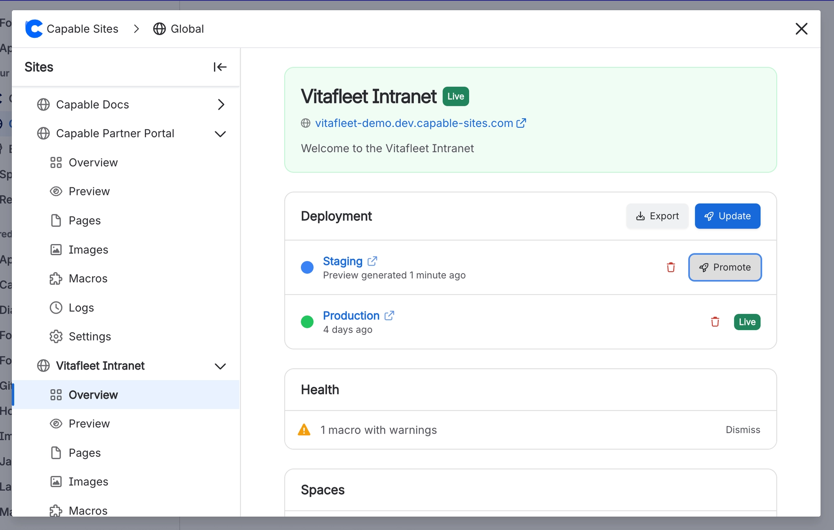The height and width of the screenshot is (530, 834).
Task: Click Capable Sites in the breadcrumb
Action: click(x=82, y=29)
